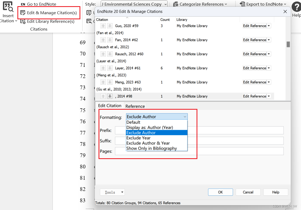Choose Default formatting option
The width and height of the screenshot is (301, 210).
point(157,122)
